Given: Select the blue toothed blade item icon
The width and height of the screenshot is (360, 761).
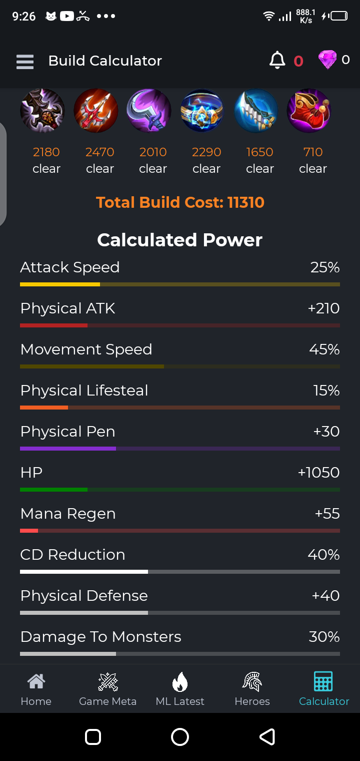Looking at the screenshot, I should tap(256, 111).
